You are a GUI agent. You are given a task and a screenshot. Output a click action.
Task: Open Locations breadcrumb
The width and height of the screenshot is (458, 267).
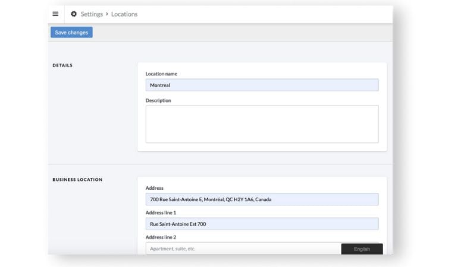point(124,14)
